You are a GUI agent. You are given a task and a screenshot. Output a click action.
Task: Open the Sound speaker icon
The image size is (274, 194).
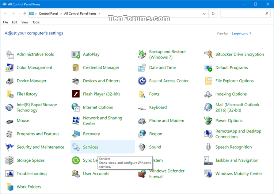(x=142, y=147)
